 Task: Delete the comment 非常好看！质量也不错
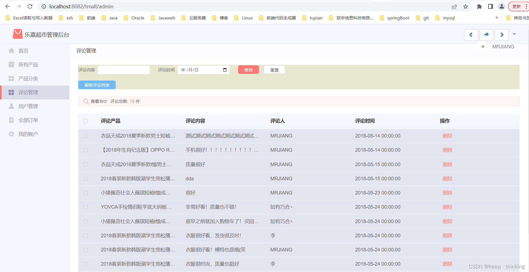[448, 207]
